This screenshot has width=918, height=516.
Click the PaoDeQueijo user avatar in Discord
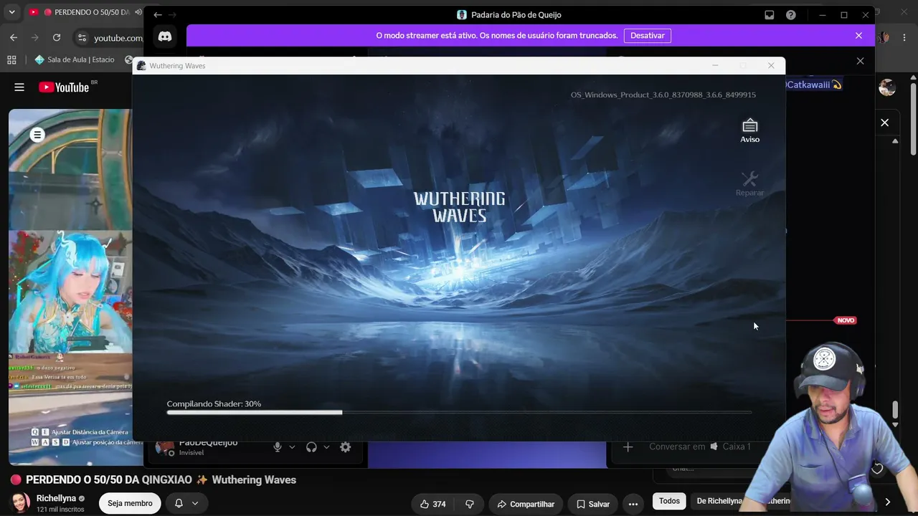click(165, 447)
